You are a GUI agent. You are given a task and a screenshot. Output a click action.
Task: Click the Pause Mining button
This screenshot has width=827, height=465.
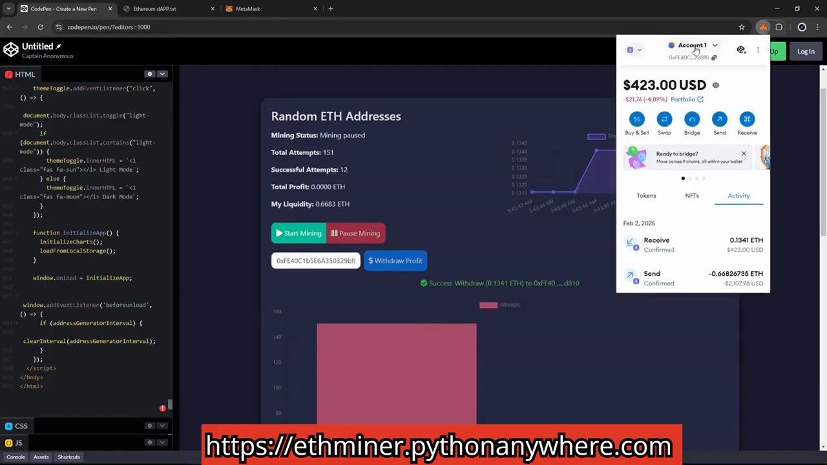tap(356, 233)
